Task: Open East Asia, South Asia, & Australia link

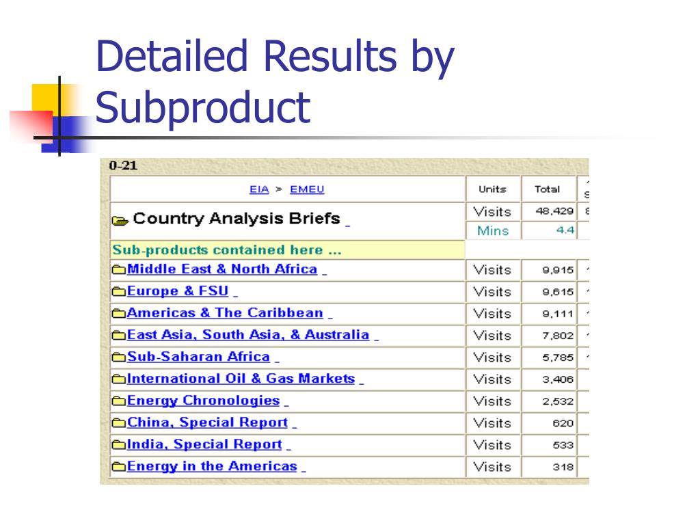Action: click(x=247, y=335)
